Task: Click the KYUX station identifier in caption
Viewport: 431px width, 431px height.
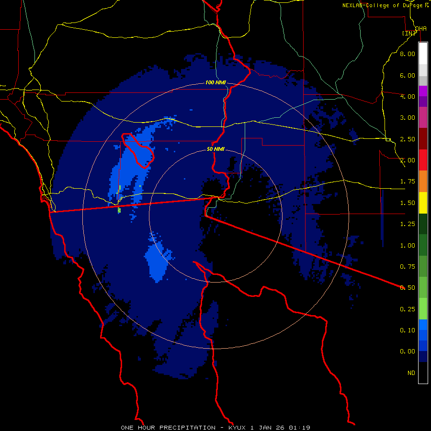Action: pyautogui.click(x=237, y=428)
